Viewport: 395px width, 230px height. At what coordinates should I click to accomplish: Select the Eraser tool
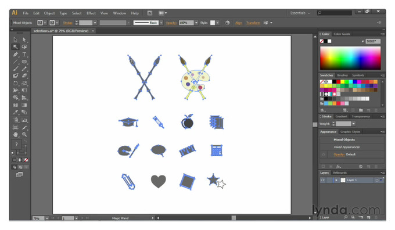coord(24,76)
